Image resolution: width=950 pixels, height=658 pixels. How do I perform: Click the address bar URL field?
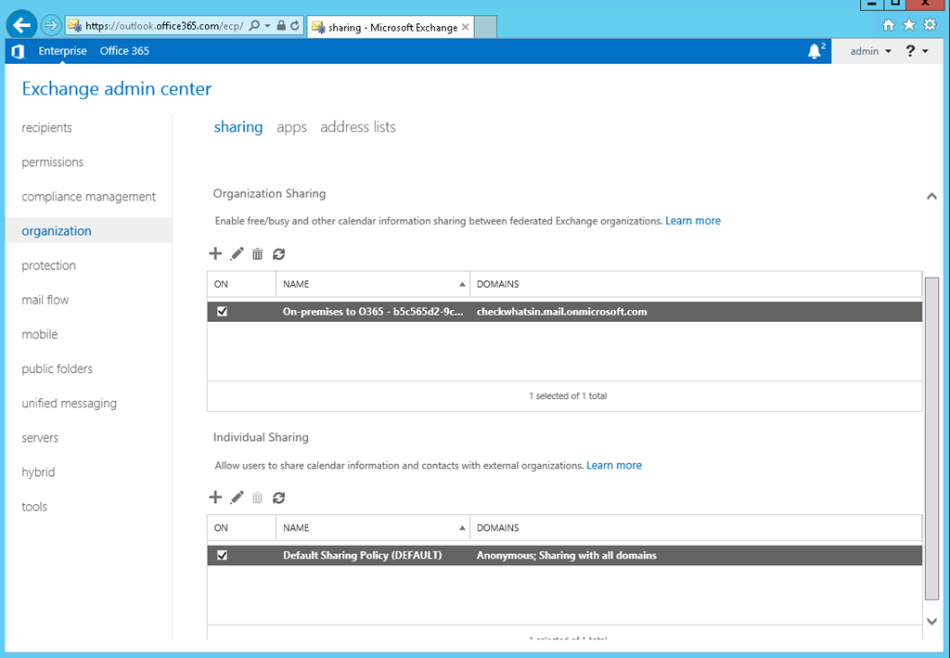pyautogui.click(x=164, y=25)
